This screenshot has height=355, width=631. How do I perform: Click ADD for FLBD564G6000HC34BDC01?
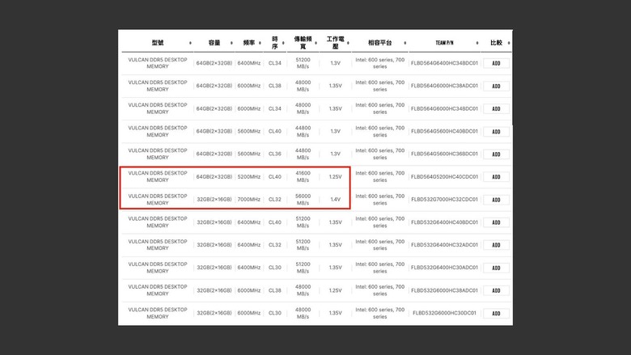tap(496, 108)
